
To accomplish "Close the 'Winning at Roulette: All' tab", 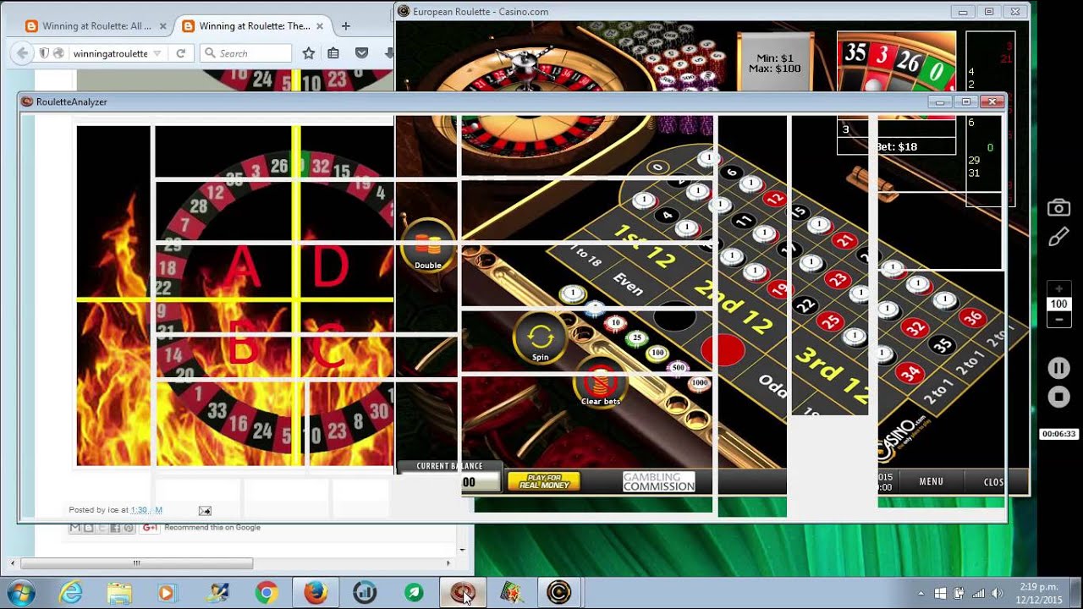I will (x=162, y=26).
